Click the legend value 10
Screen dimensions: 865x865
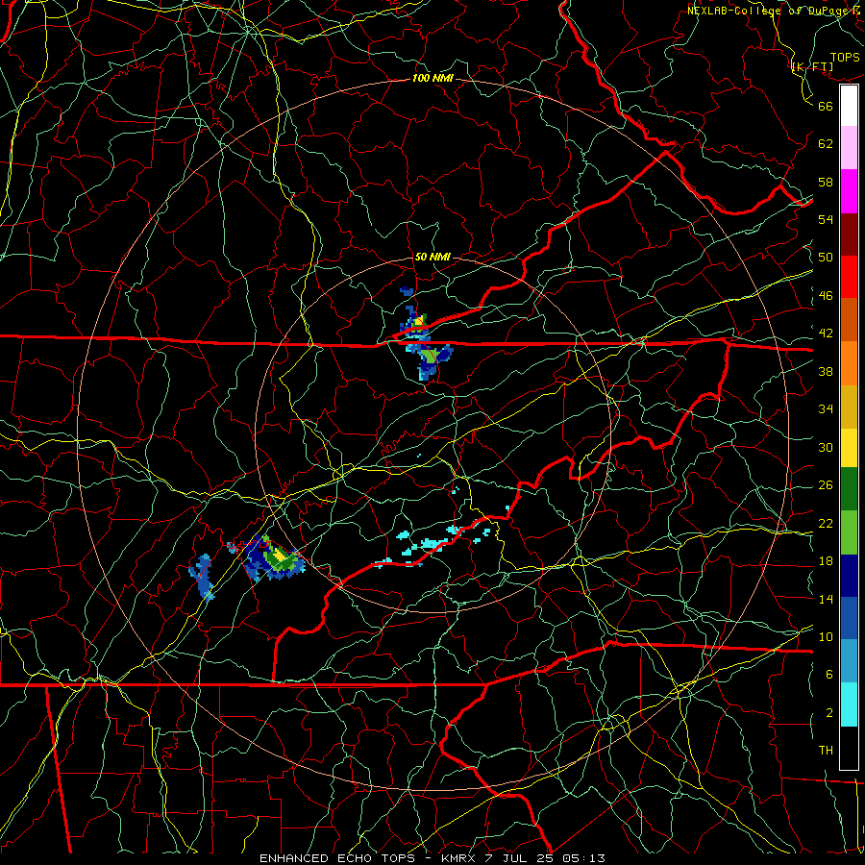click(x=826, y=636)
